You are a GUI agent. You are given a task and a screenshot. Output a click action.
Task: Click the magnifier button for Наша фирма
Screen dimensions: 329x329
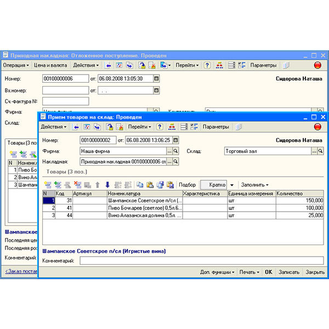coord(175,151)
